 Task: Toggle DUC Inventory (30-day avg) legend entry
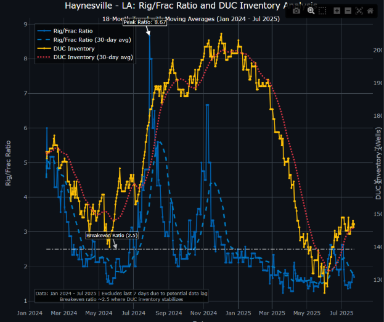[92, 57]
